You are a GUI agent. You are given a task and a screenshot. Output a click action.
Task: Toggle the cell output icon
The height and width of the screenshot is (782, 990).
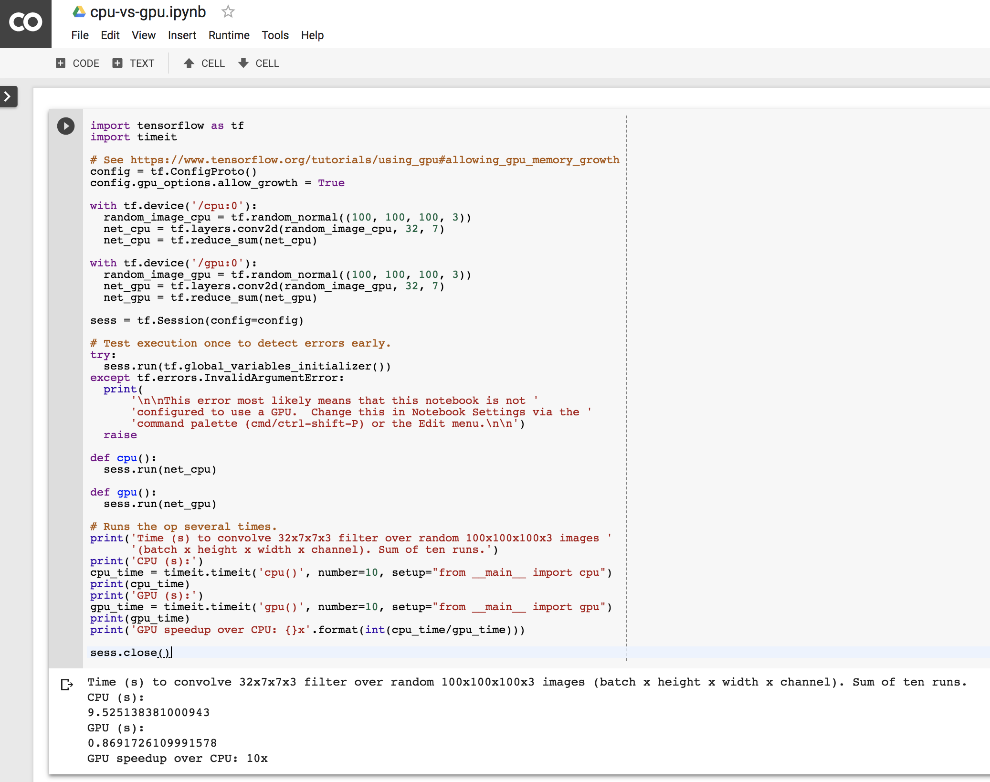[67, 685]
